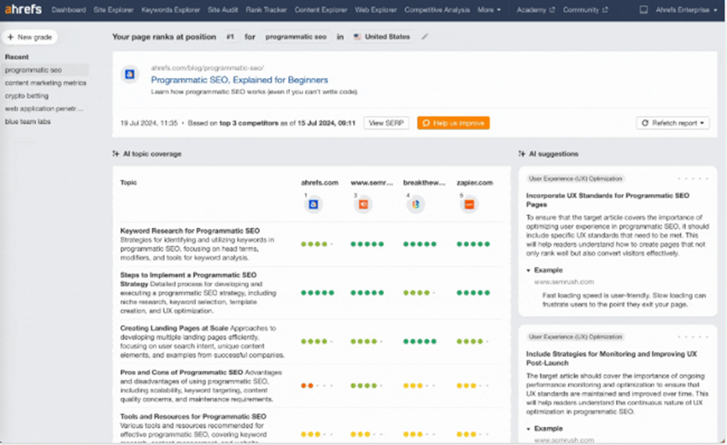727x445 pixels.
Task: Click the 'programmatic seo' keyword chip
Action: pos(296,37)
